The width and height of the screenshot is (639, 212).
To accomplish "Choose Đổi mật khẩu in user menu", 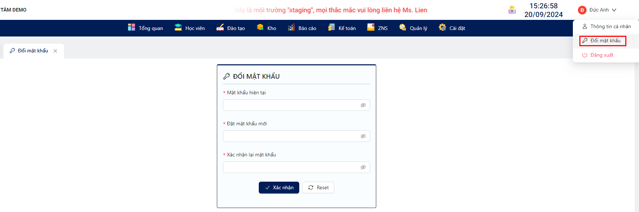I will [606, 40].
